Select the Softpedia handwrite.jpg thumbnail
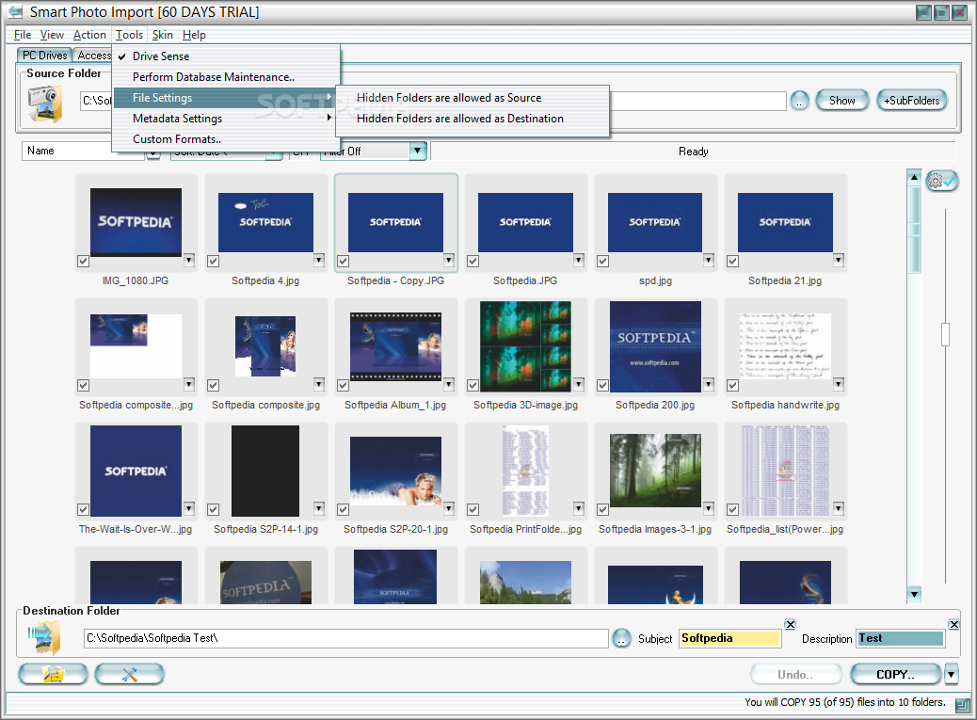977x720 pixels. [x=785, y=346]
